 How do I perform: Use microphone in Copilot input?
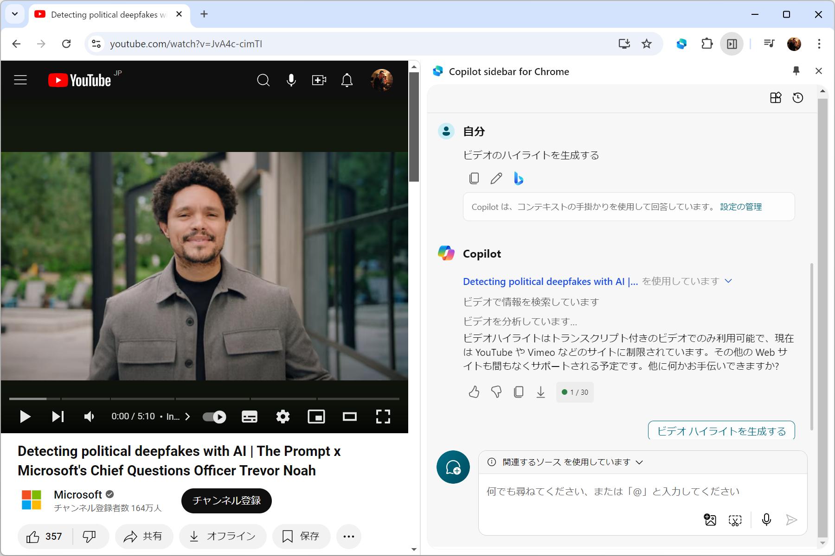tap(766, 520)
